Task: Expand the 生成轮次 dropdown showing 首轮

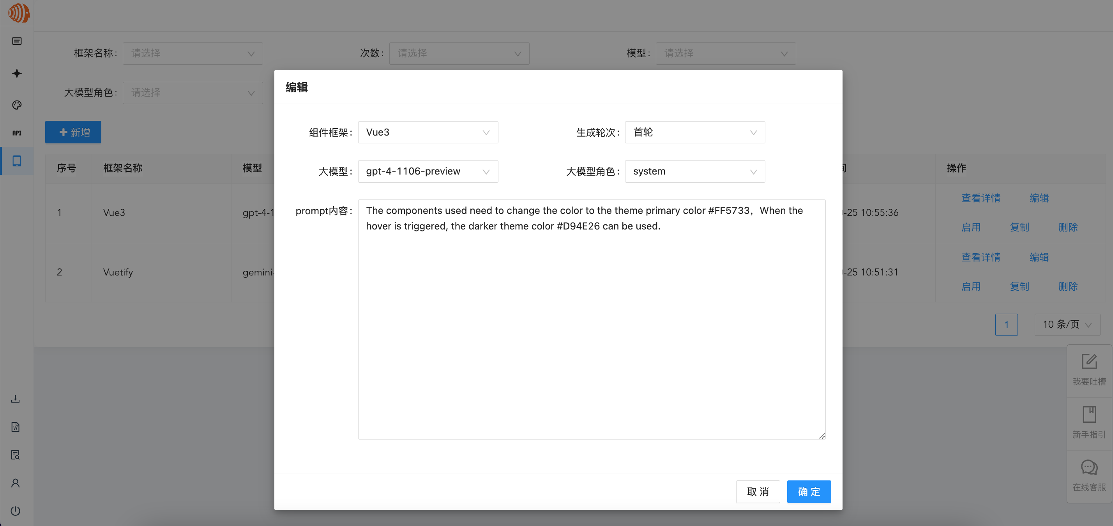Action: 695,132
